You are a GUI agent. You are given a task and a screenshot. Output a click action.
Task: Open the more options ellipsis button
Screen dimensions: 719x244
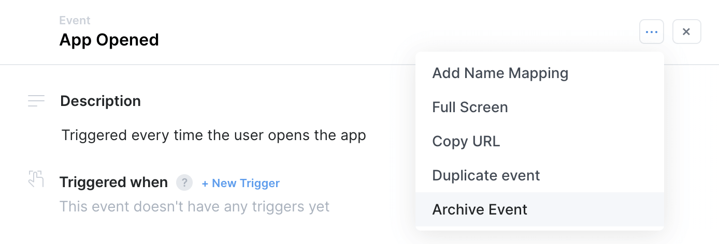pos(652,32)
